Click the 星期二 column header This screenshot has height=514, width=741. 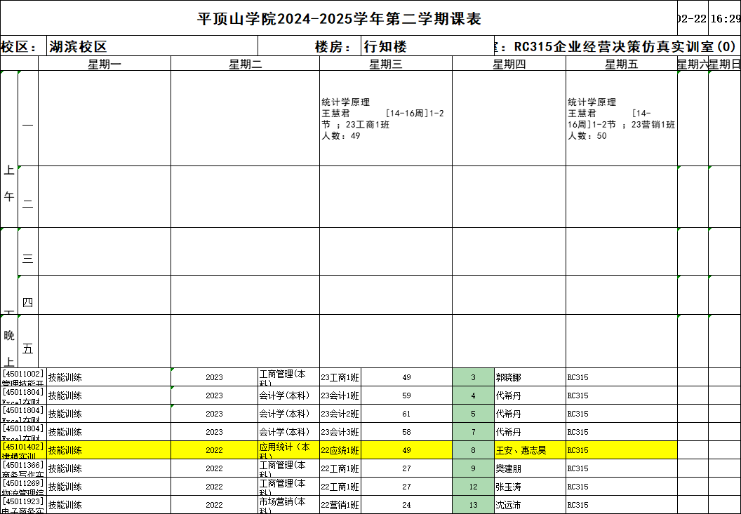coord(246,64)
